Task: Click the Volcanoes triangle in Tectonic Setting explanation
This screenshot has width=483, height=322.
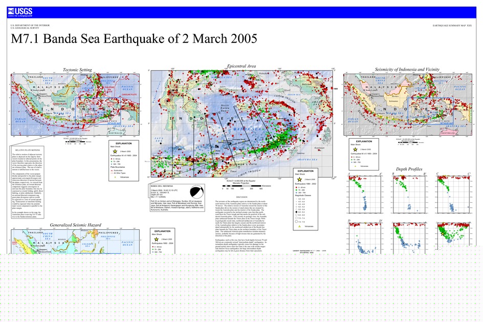Action: (115, 177)
